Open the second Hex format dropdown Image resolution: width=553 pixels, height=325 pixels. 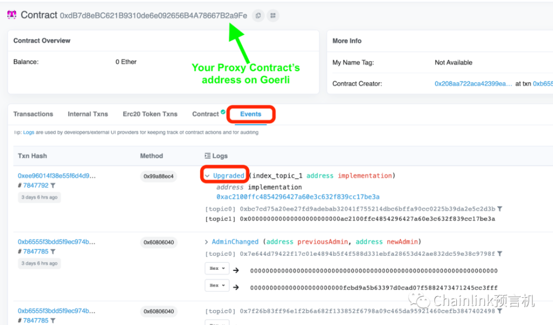coord(217,285)
